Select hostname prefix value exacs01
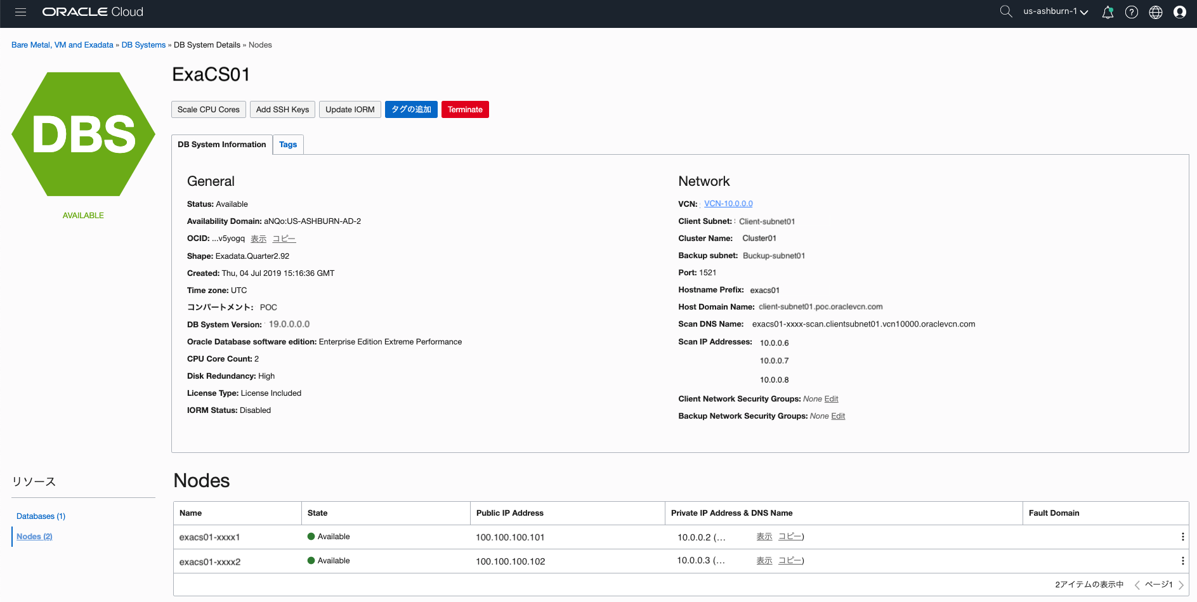1197x602 pixels. point(765,290)
